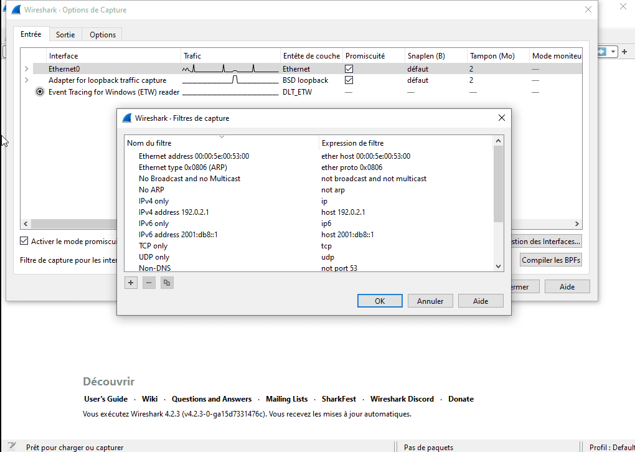
Task: Open Aide in Options de Capture window
Action: click(x=567, y=286)
